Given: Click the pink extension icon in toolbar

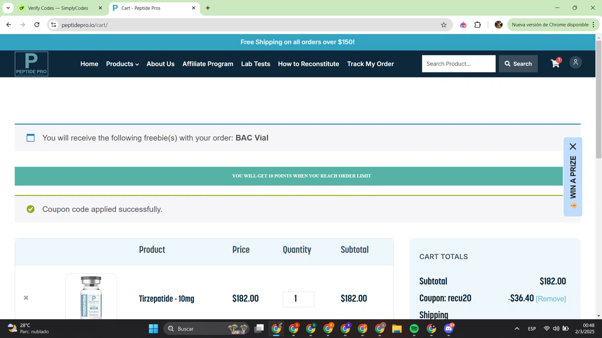Looking at the screenshot, I should pos(463,25).
